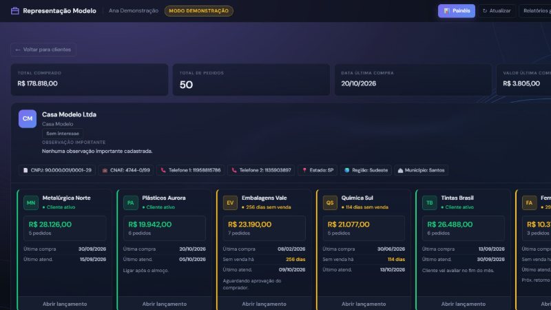
Task: Click the R$ 19.942,00 amount
Action: pos(150,225)
